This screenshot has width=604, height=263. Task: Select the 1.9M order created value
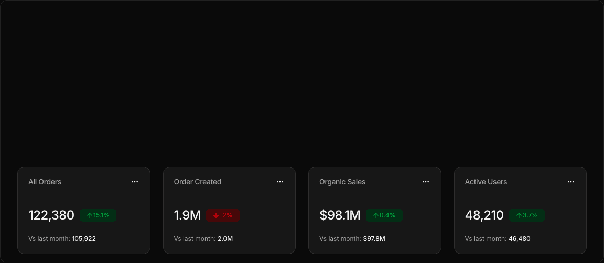(188, 215)
